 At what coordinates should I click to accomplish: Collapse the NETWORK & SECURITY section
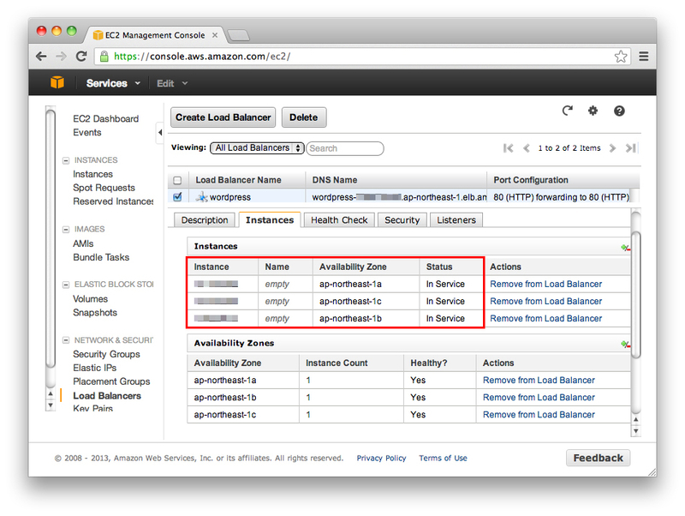coord(66,340)
